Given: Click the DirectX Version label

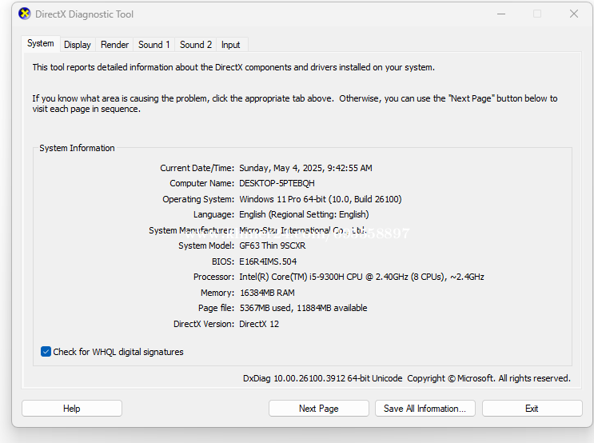Looking at the screenshot, I should (204, 324).
